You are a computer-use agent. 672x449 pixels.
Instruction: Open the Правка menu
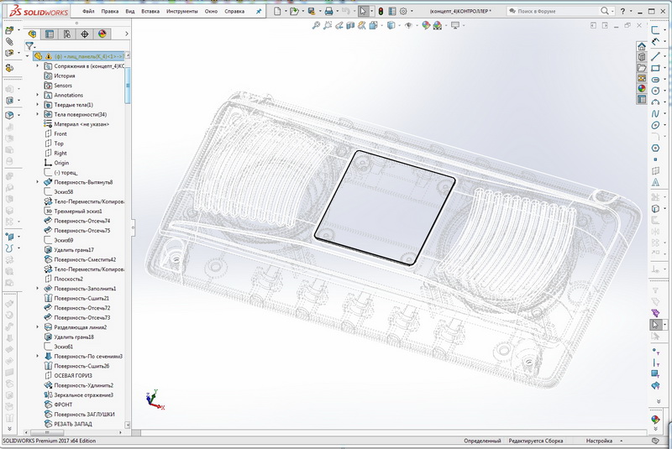click(110, 12)
